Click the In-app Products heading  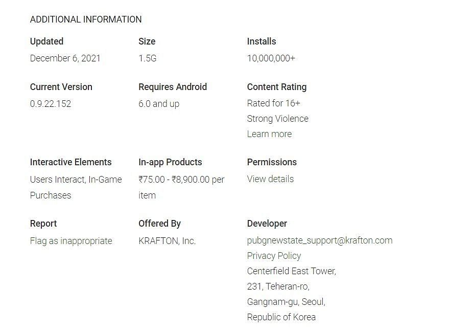coord(170,162)
